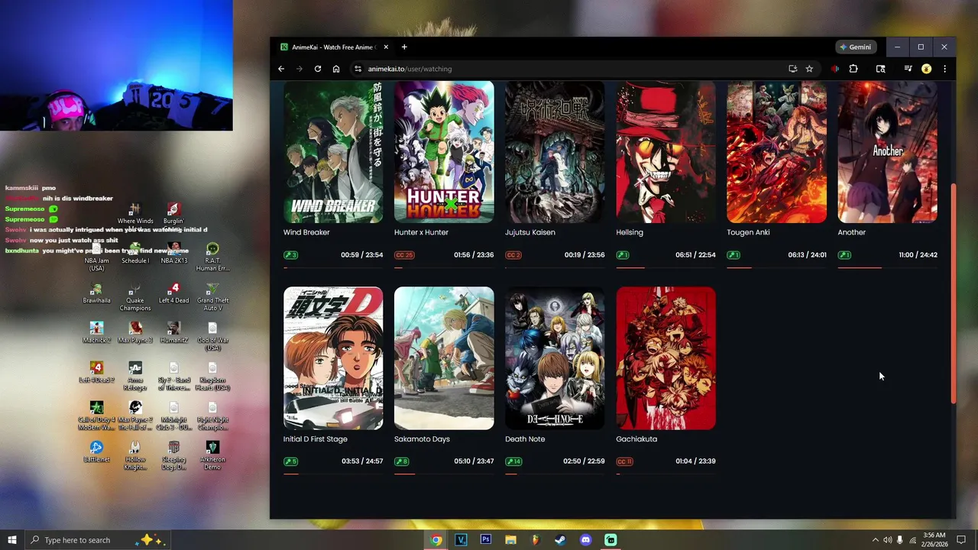This screenshot has height=550, width=978.
Task: Click the Initial D First Stage title
Action: click(x=316, y=439)
